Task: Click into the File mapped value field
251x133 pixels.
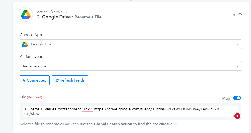Action: click(x=130, y=112)
